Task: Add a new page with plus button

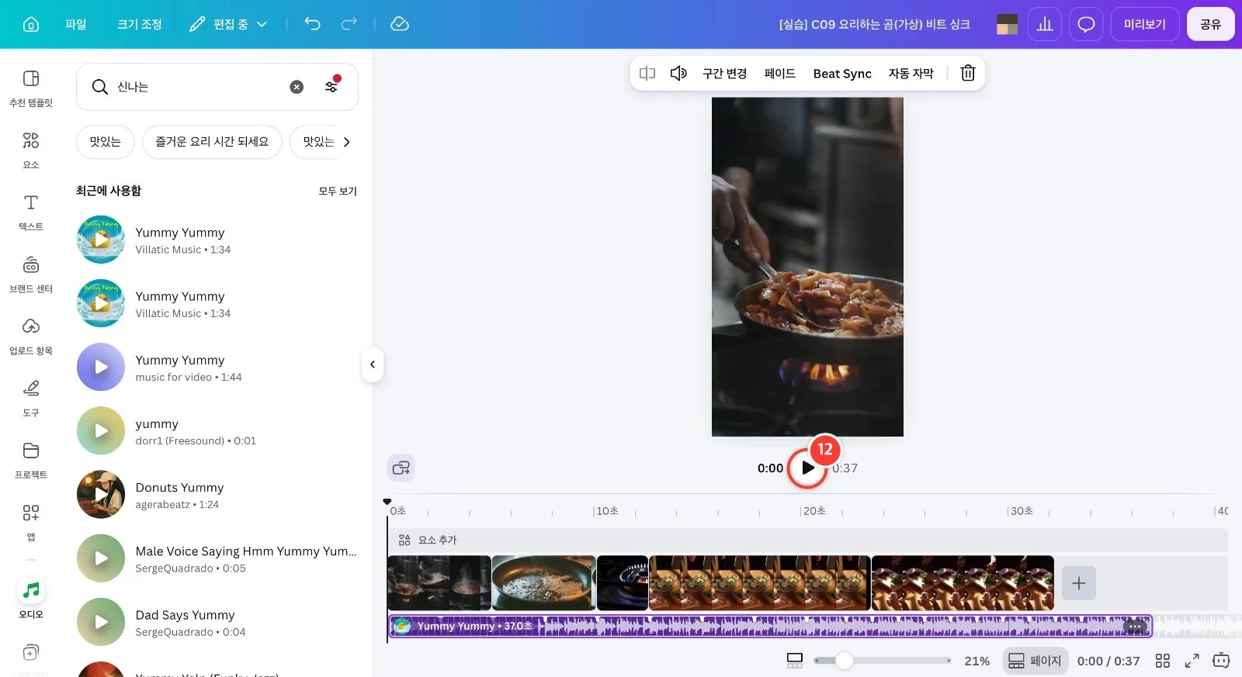Action: pos(1078,583)
